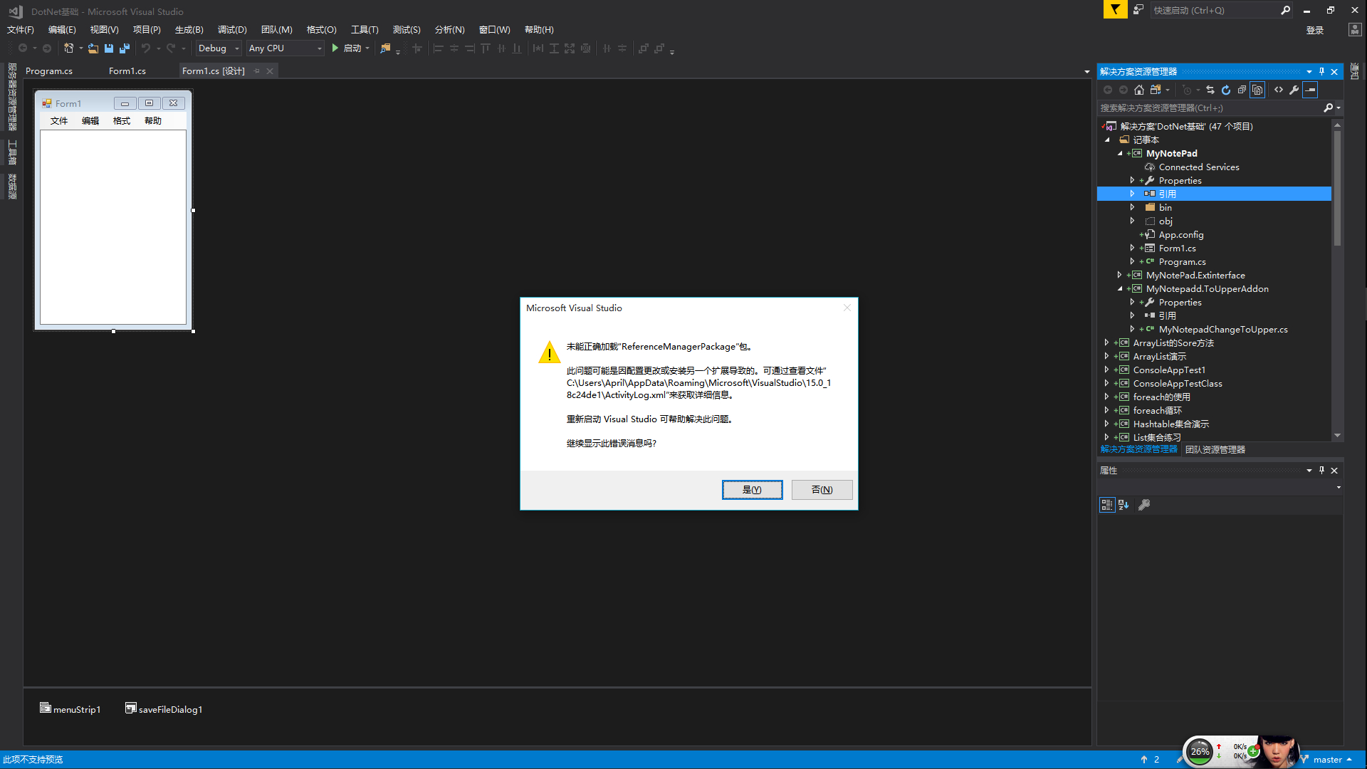The width and height of the screenshot is (1367, 769).
Task: Click the 否(N) button in dialog
Action: coord(822,490)
